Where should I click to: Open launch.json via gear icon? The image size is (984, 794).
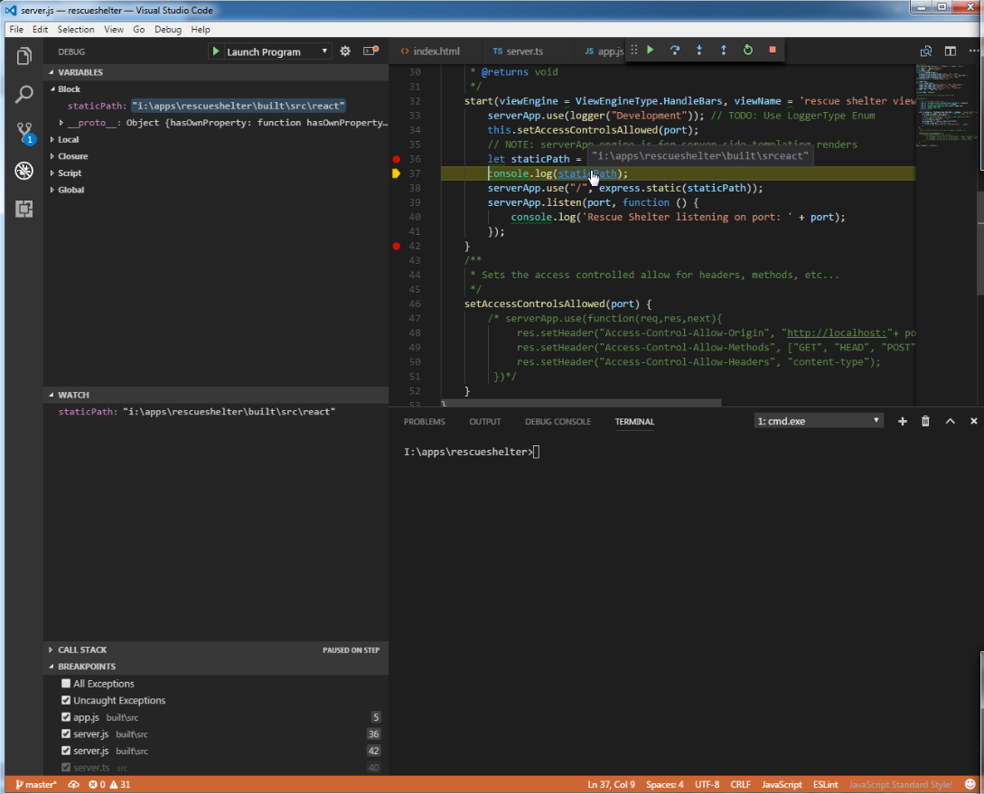coord(345,51)
